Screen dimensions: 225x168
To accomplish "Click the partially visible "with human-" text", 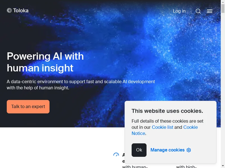I will pyautogui.click(x=135, y=167).
